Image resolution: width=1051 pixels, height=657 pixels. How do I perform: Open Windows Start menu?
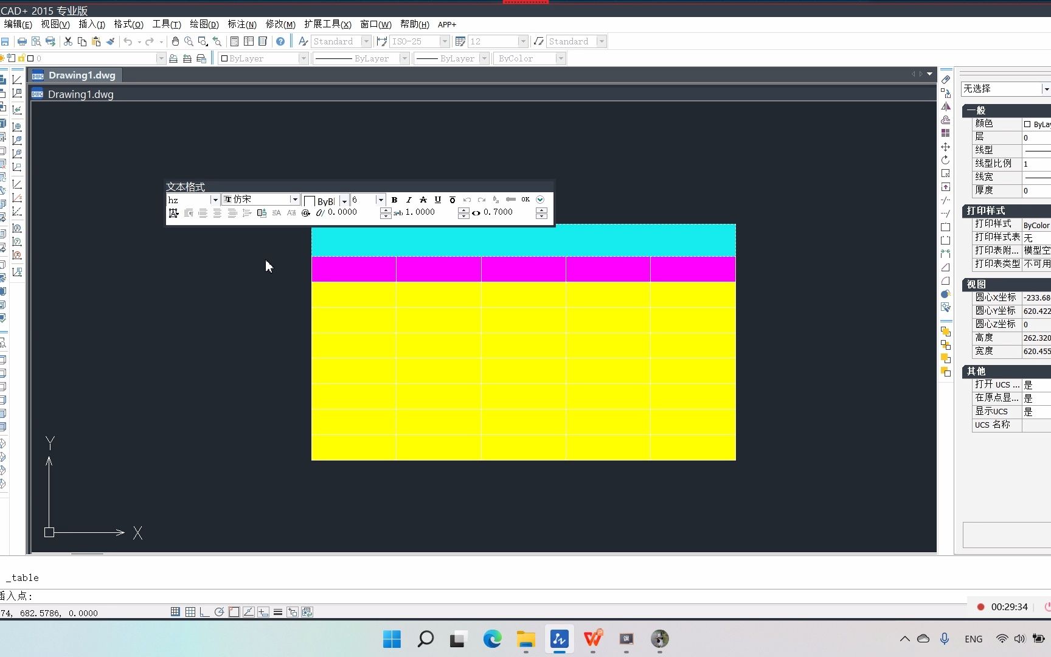[x=392, y=639]
